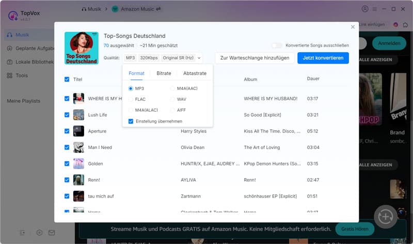Image resolution: width=413 pixels, height=244 pixels.
Task: Click the mail icon at sidebar bottom
Action: (x=52, y=233)
